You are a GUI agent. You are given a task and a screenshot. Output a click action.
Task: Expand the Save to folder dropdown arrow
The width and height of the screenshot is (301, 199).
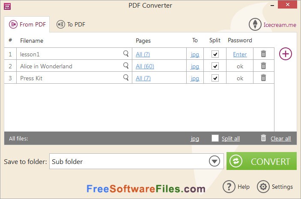(x=215, y=161)
